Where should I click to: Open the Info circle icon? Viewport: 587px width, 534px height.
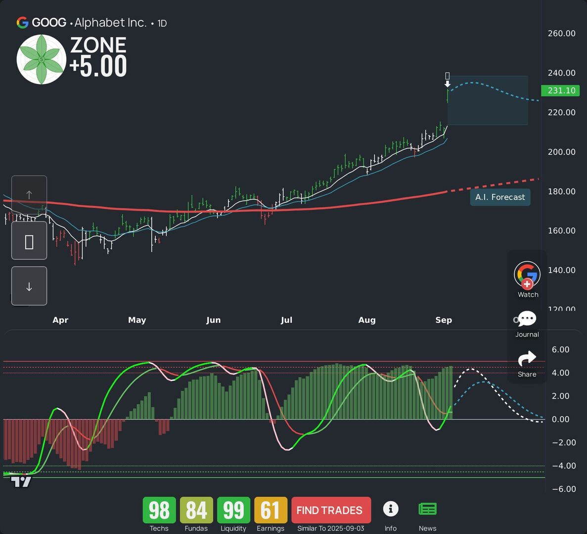391,509
